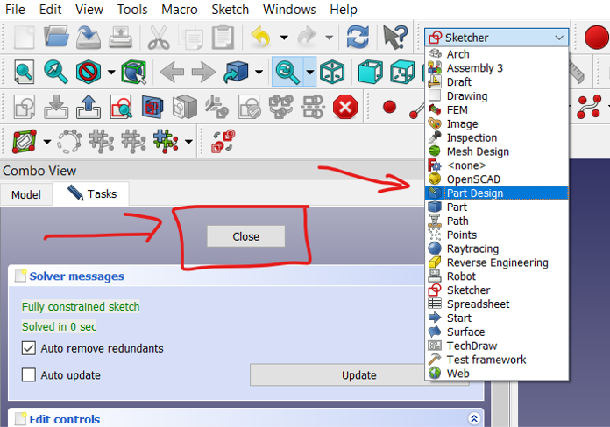Click the Fit selection zoom icon
This screenshot has width=610, height=427.
(55, 72)
